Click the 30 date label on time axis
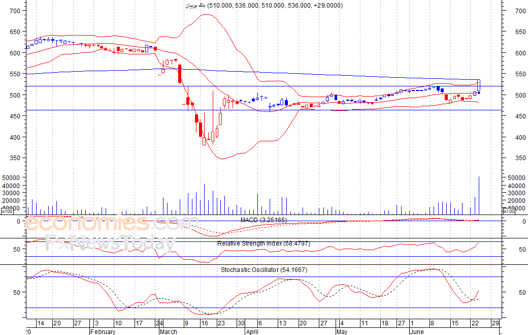The height and width of the screenshot is (335, 528). tap(241, 323)
